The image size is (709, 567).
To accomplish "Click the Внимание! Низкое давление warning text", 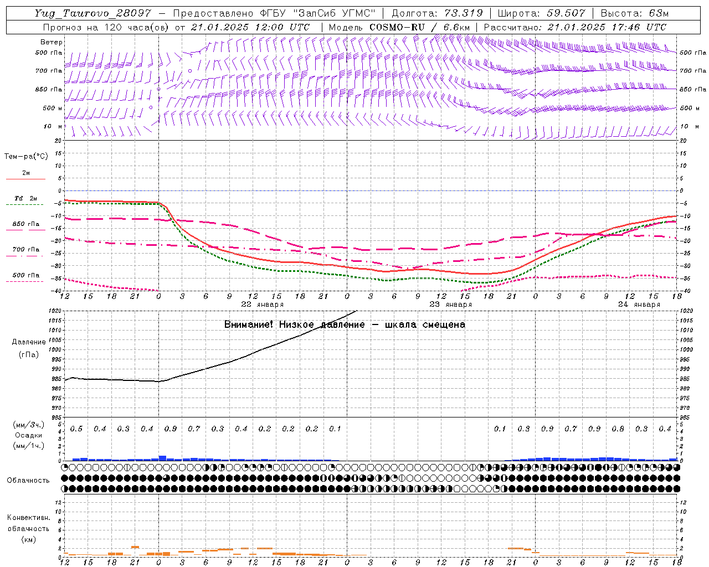I will click(345, 324).
